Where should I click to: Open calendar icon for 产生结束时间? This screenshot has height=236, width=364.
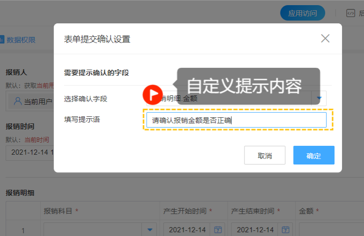285,229
